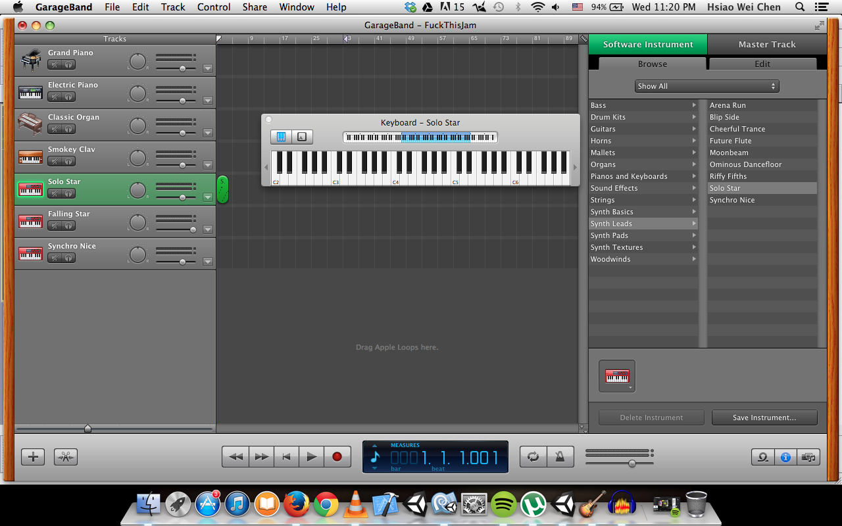Click the Save Instrument button
Image resolution: width=842 pixels, height=526 pixels.
[764, 418]
